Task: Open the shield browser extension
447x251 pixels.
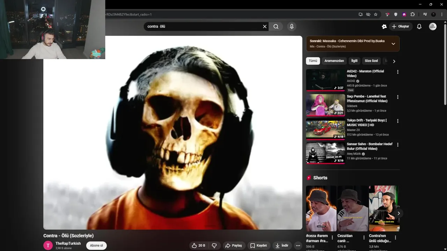Action: coord(396,14)
